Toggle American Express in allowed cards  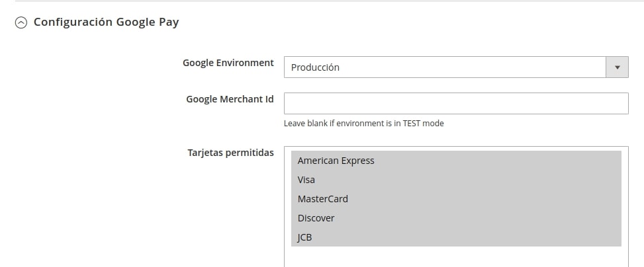tap(456, 161)
